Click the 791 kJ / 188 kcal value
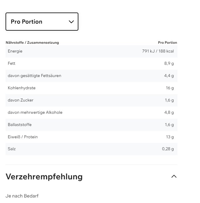Screen dimensions: 200x203 click(158, 51)
